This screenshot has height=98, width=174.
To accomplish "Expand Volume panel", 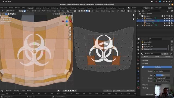I will (146, 85).
